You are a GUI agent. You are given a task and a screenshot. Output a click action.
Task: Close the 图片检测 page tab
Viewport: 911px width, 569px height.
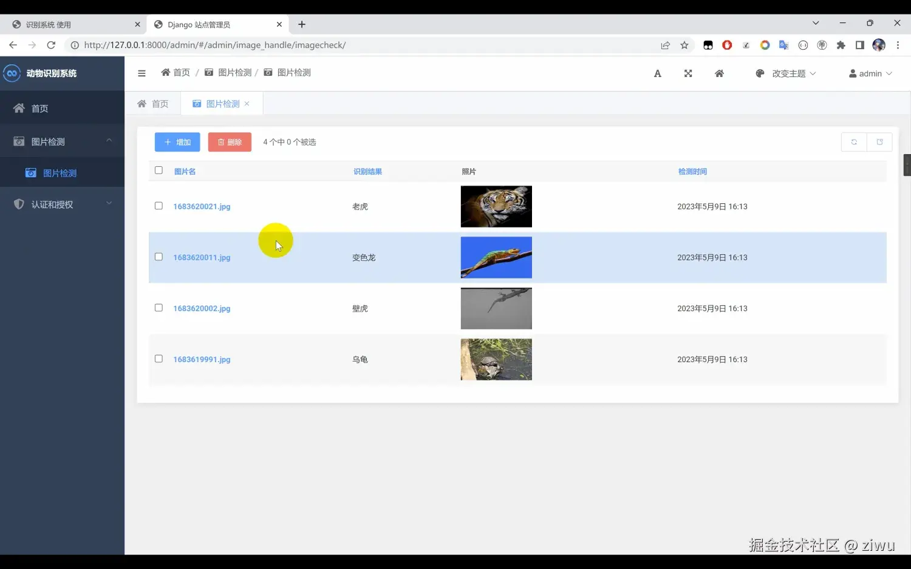[247, 104]
